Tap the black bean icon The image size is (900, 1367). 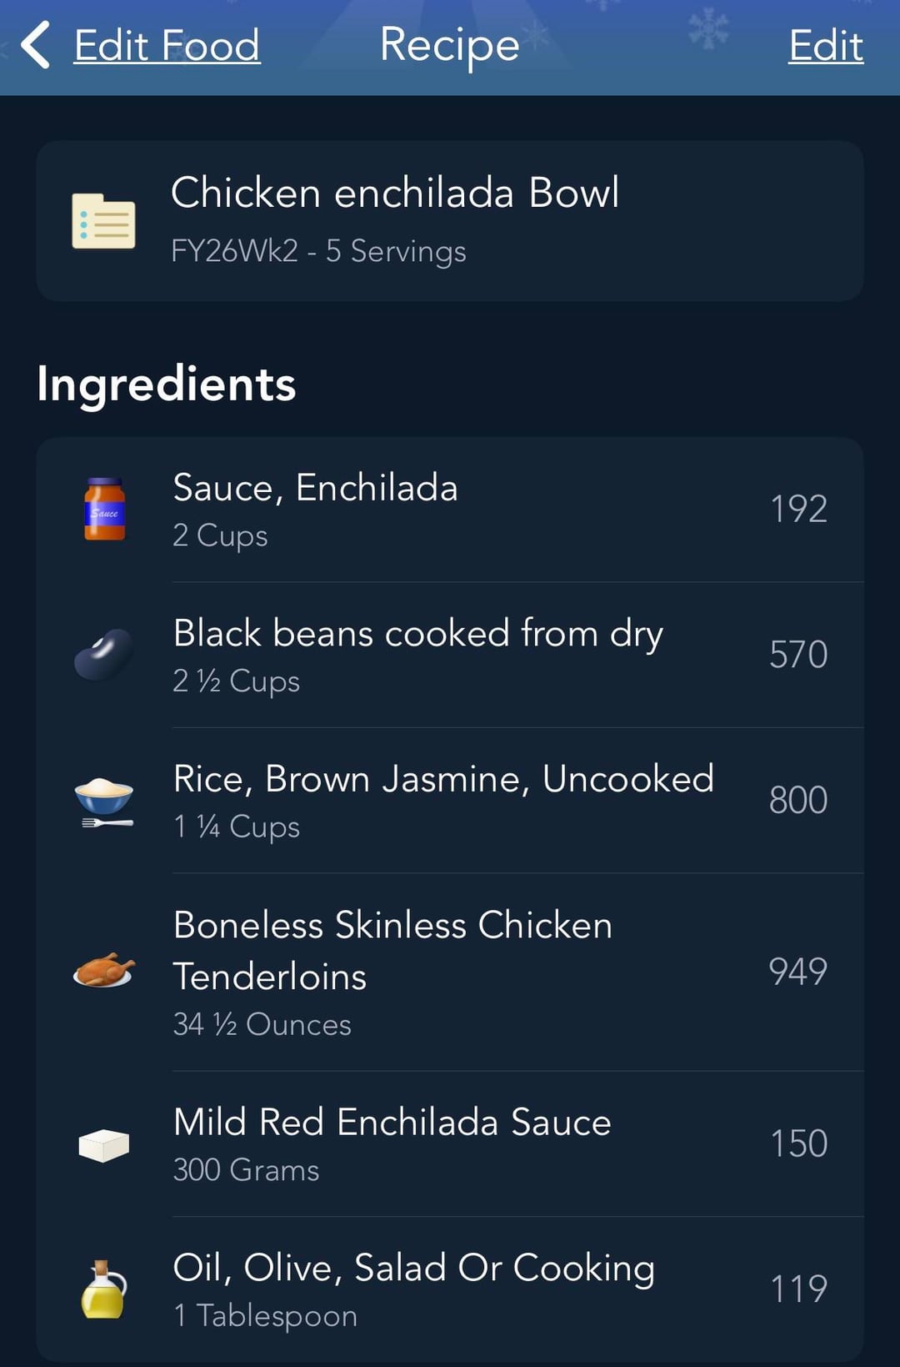coord(104,655)
